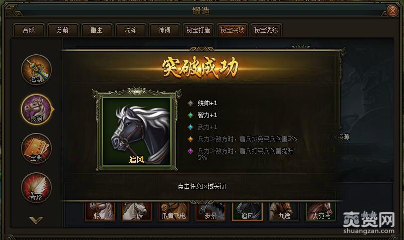
Task: Click 点击任意区域关闭 to dismiss popup
Action: click(x=202, y=186)
